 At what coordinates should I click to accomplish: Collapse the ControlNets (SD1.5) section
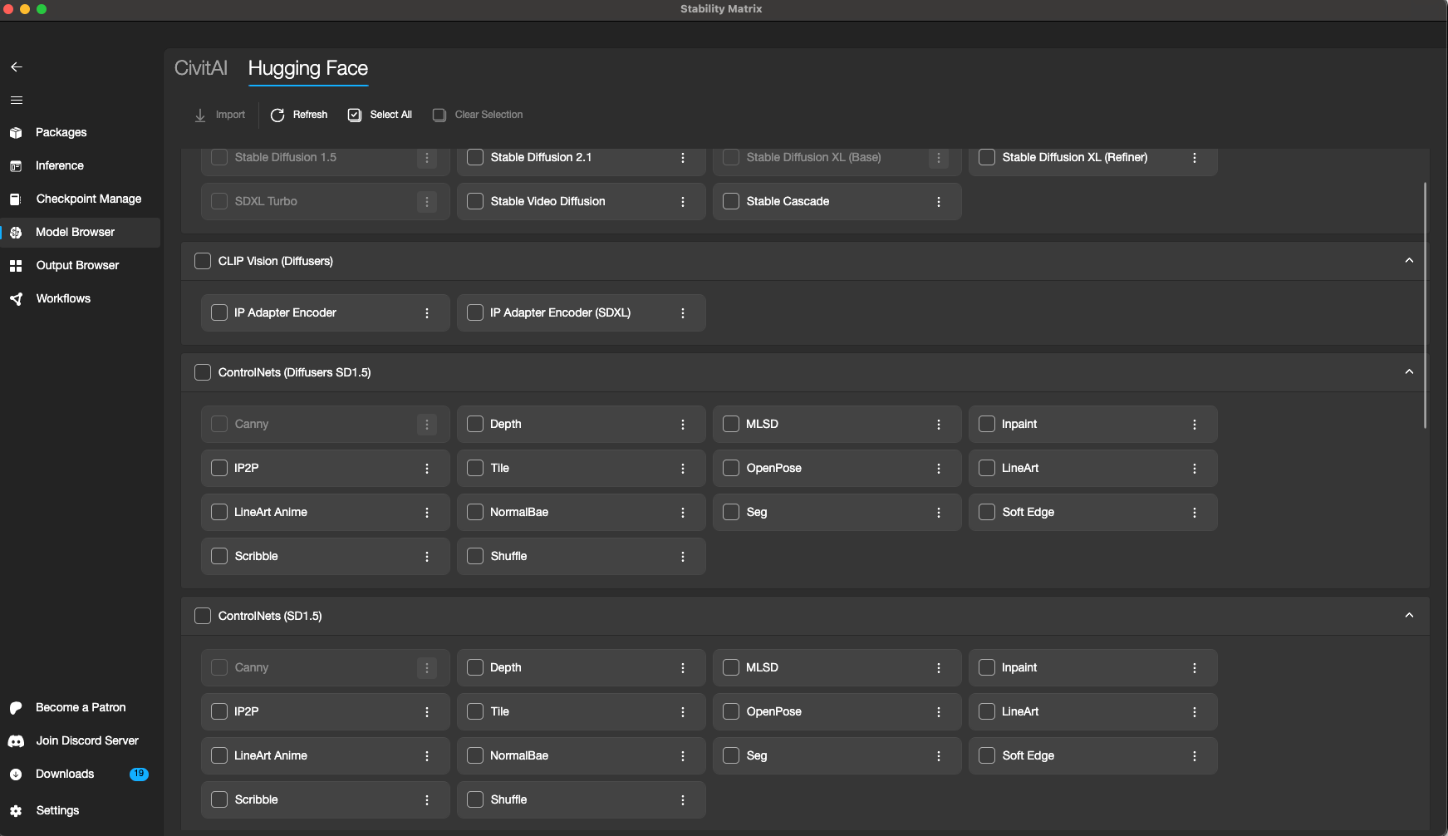point(1409,616)
